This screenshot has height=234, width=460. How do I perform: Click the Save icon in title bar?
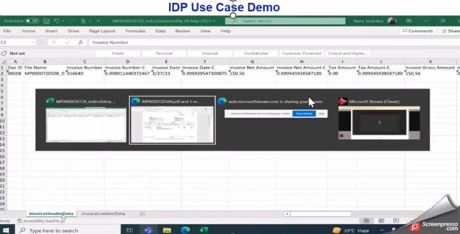(x=46, y=21)
